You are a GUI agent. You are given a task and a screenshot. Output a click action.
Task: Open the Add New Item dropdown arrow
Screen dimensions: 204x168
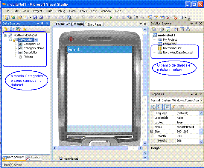coord(30,18)
